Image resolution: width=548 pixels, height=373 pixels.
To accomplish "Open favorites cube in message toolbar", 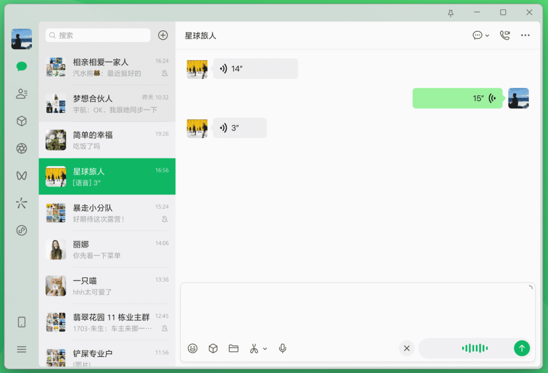I will (213, 348).
